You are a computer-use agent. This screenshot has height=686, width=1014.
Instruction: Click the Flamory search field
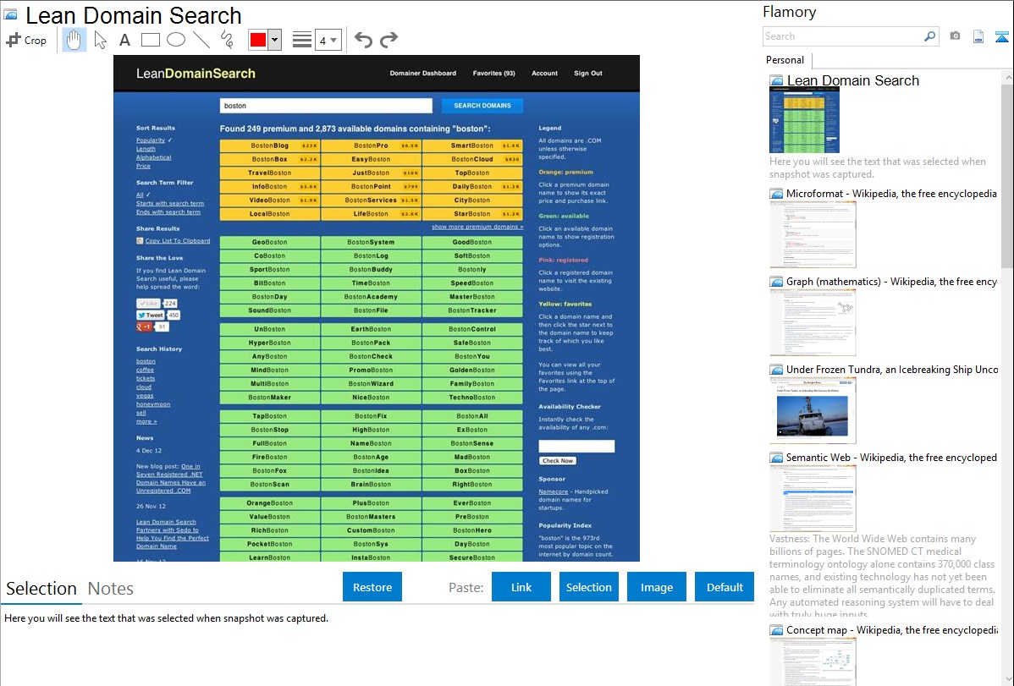coord(842,36)
